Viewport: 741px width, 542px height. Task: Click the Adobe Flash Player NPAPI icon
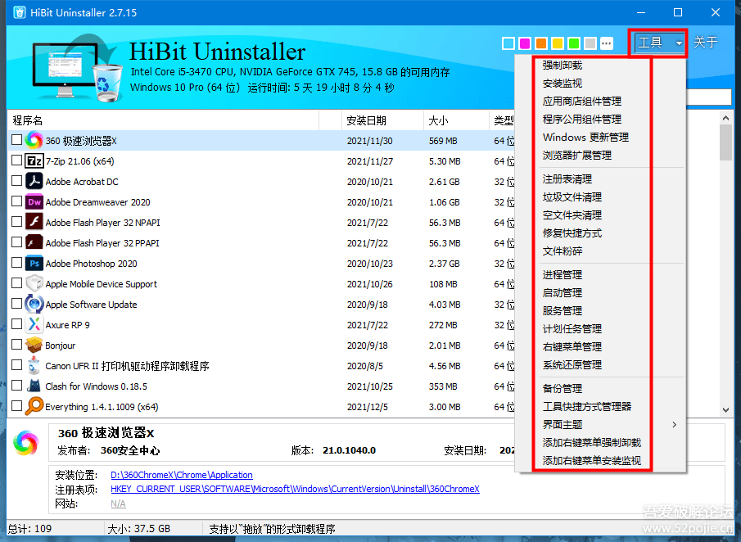(x=34, y=223)
